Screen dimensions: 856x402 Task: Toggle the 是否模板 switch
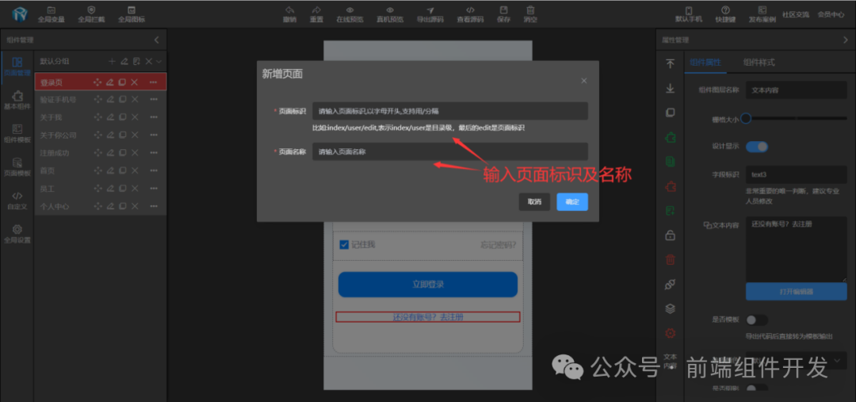click(x=757, y=320)
